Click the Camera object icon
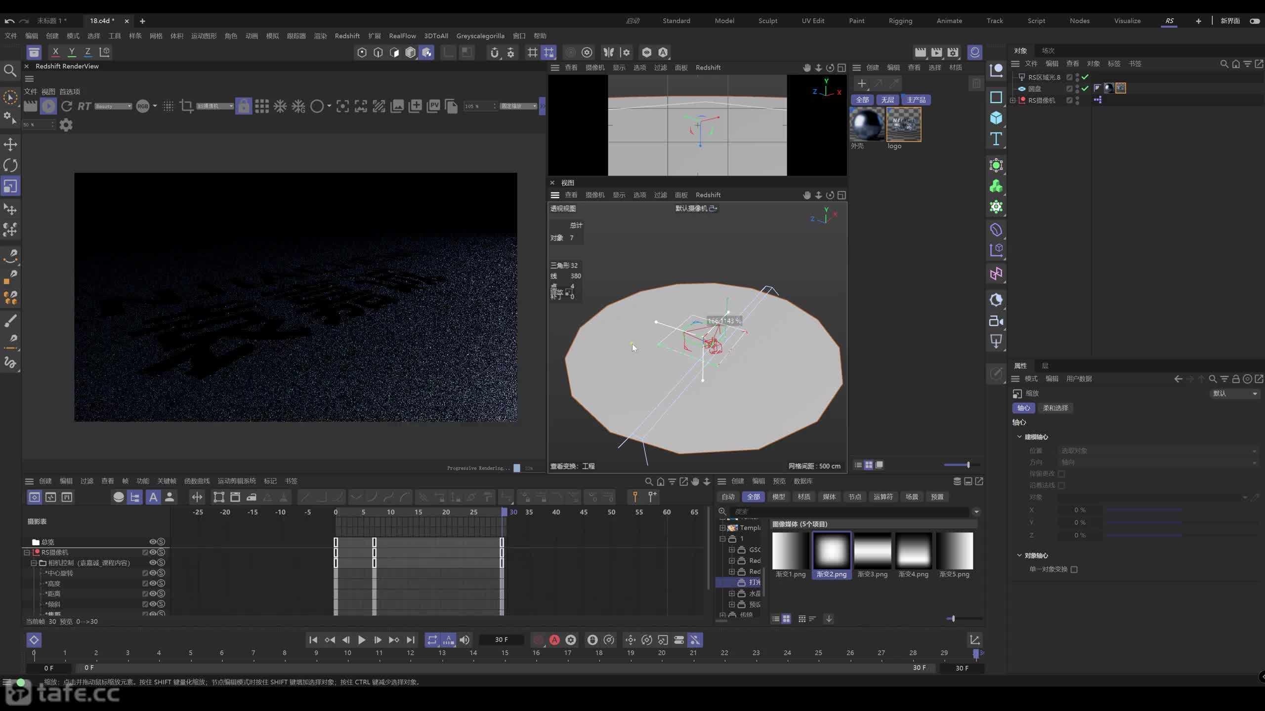 (996, 321)
